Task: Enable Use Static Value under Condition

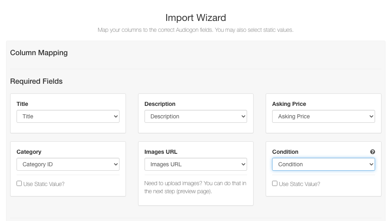Action: 275,184
